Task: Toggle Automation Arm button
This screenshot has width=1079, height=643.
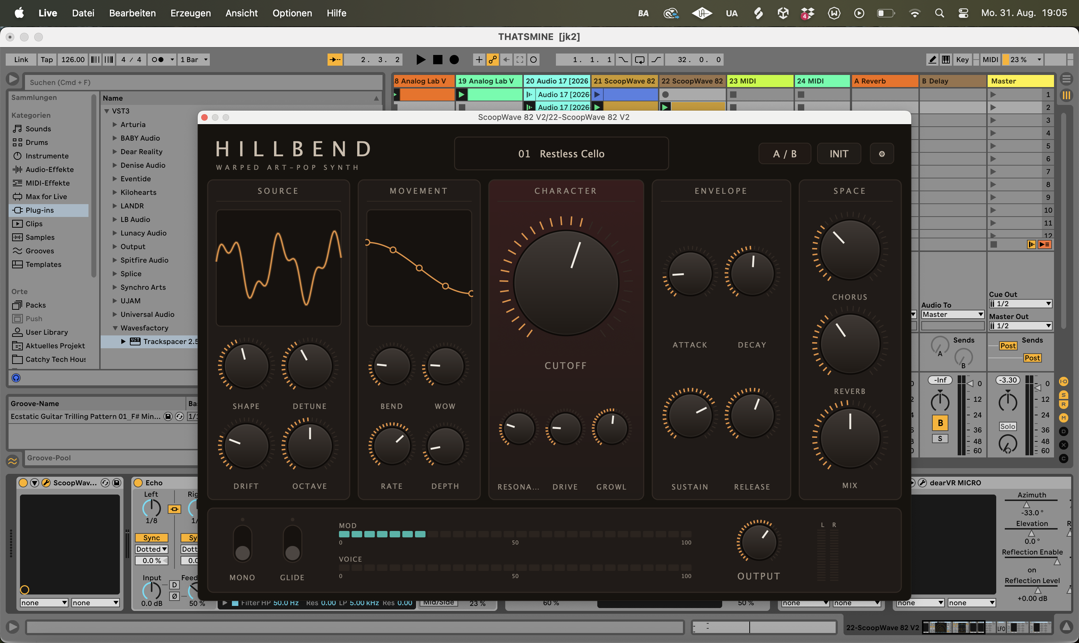Action: pos(492,60)
